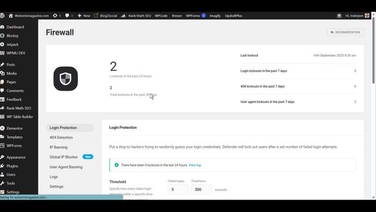This screenshot has width=376, height=212.
Task: Click the New plus icon
Action: click(79, 16)
